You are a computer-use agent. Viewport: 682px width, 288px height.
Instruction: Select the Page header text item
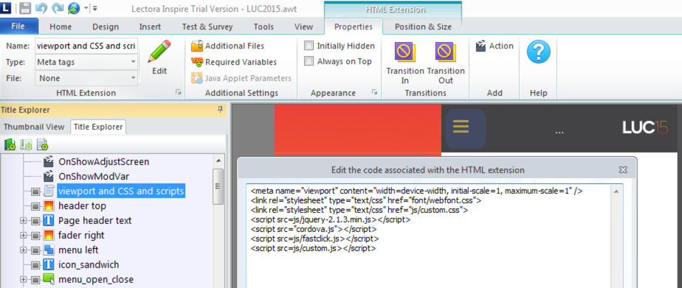[x=94, y=220]
